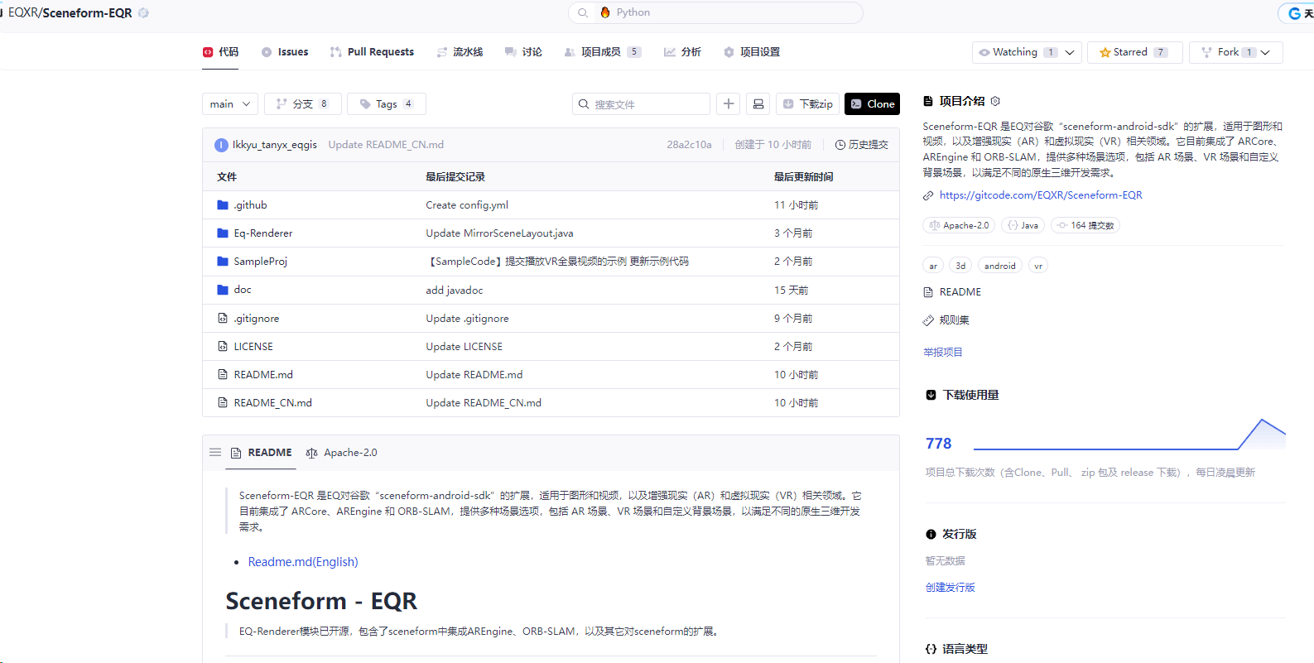Open README link in sidebar
Image resolution: width=1314 pixels, height=663 pixels.
[952, 291]
